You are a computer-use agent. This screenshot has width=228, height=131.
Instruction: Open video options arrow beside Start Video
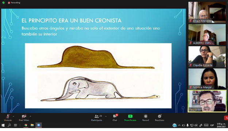(30, 116)
